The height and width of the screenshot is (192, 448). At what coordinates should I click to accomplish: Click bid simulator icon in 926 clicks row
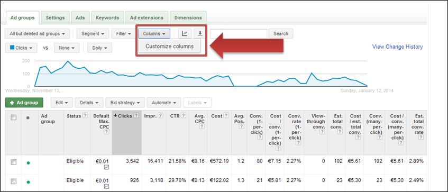click(x=106, y=187)
